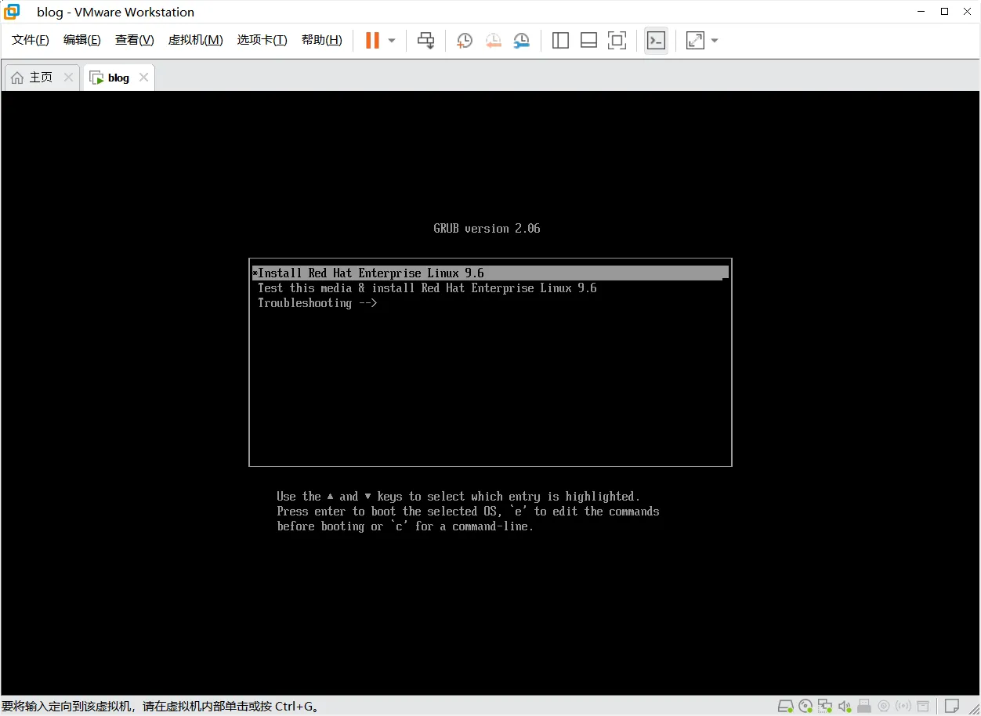Close the blog tab
The height and width of the screenshot is (716, 981).
143,77
